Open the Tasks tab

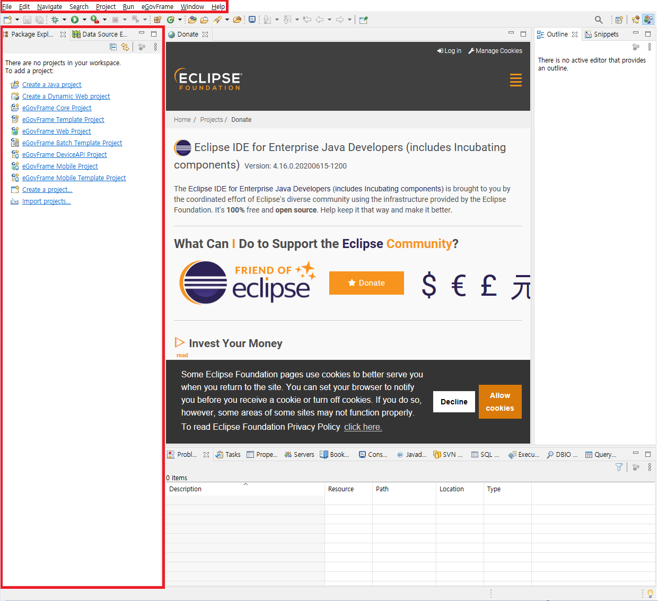228,455
